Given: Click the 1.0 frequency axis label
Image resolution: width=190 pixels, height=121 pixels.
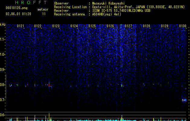Looking at the screenshot, I should (3, 54).
